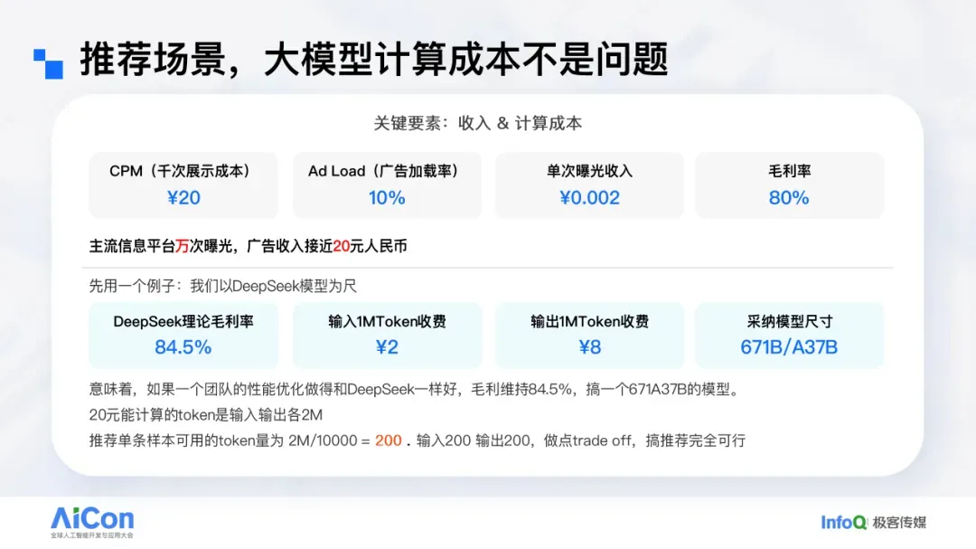Click the 毛利率 80% card
Viewport: 976px width, 549px height.
(x=789, y=185)
